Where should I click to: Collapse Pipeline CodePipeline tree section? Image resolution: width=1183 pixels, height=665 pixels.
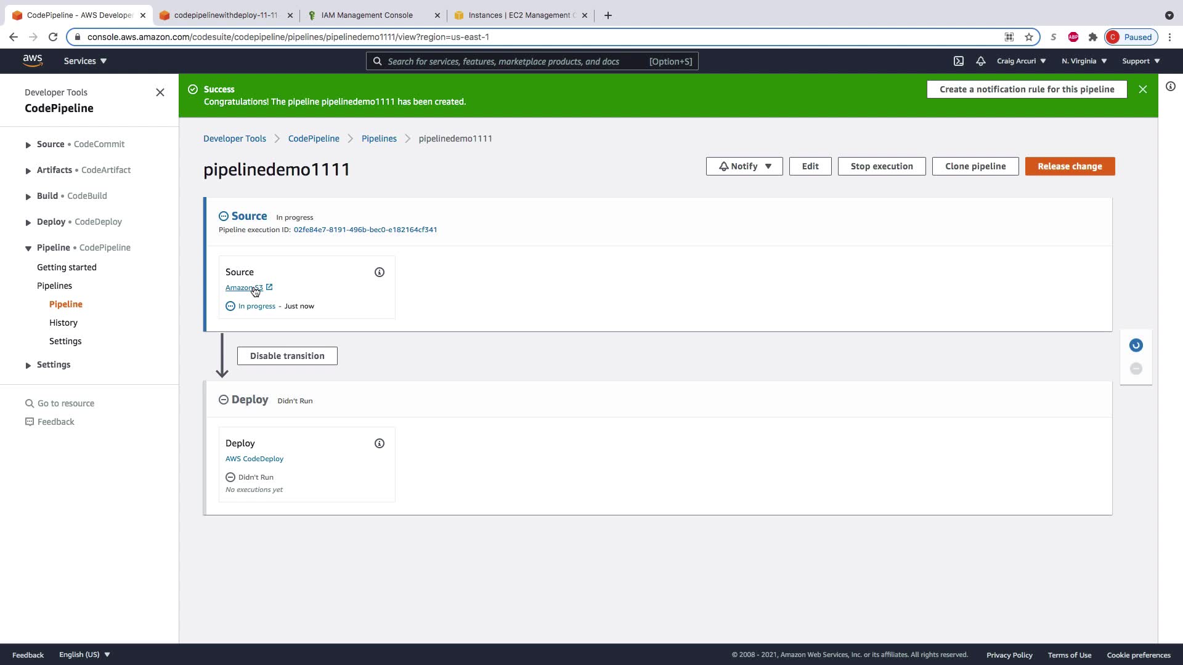28,248
